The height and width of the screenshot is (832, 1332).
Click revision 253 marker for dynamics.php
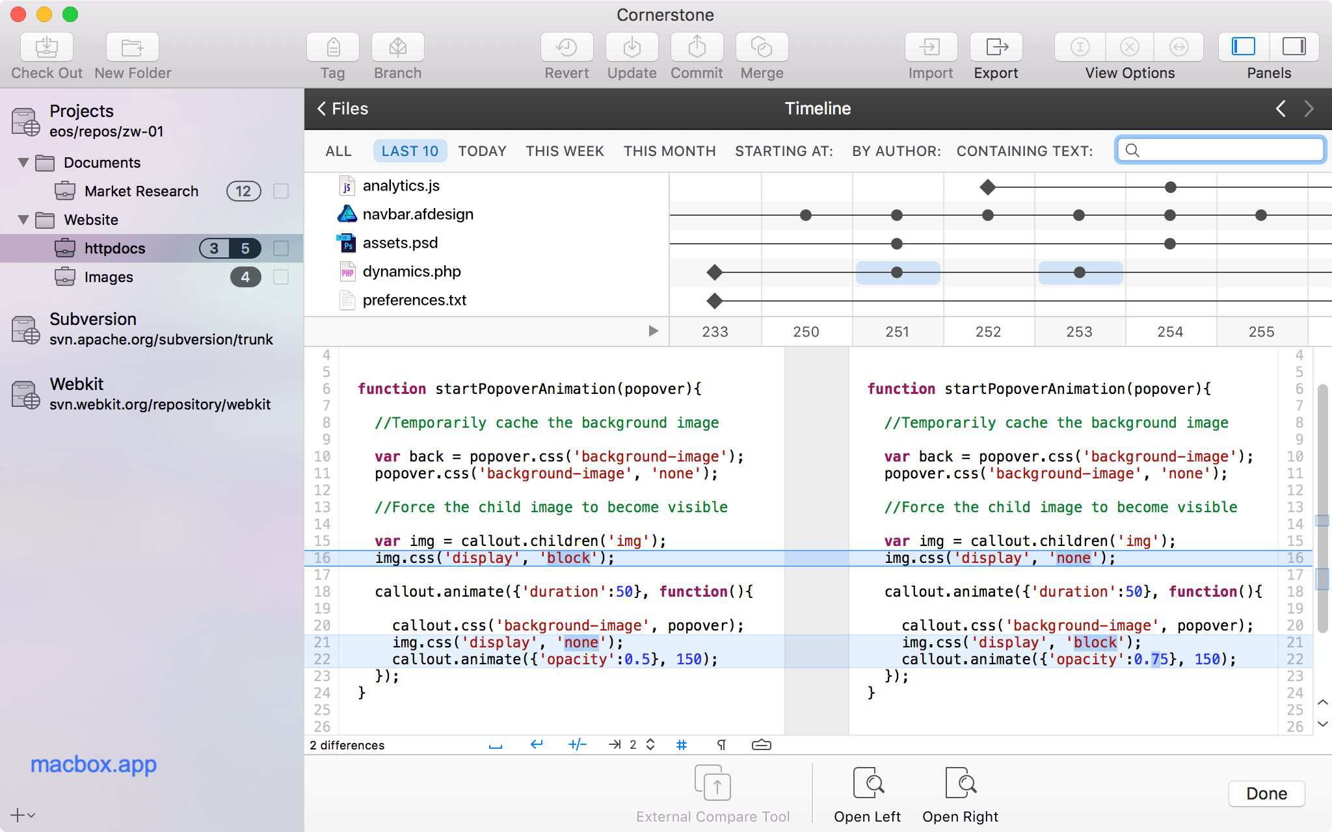(1079, 272)
